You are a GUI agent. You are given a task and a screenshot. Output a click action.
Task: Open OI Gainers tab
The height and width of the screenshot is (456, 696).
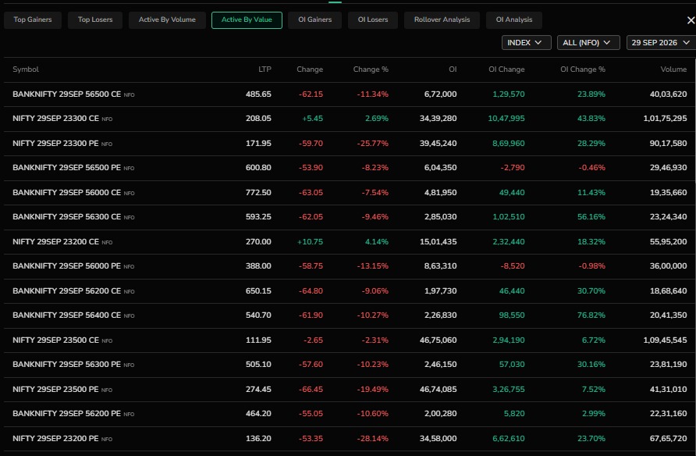(x=314, y=20)
